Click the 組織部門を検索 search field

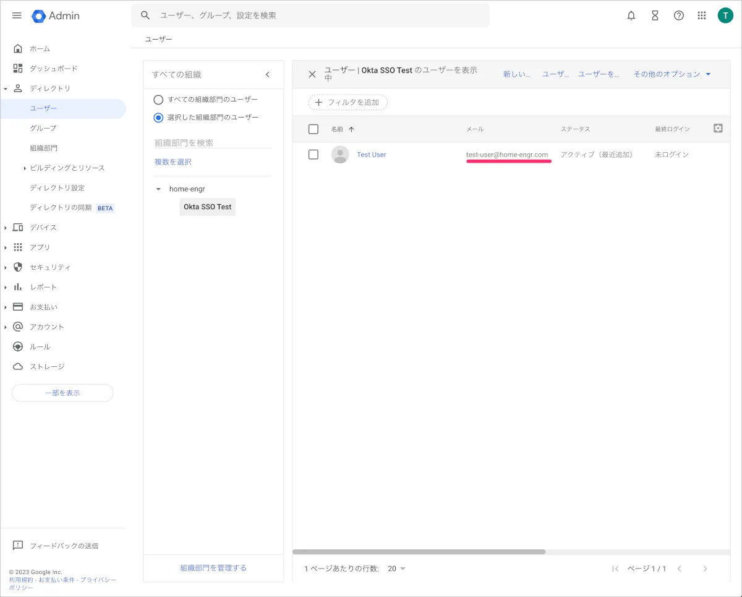pyautogui.click(x=213, y=143)
